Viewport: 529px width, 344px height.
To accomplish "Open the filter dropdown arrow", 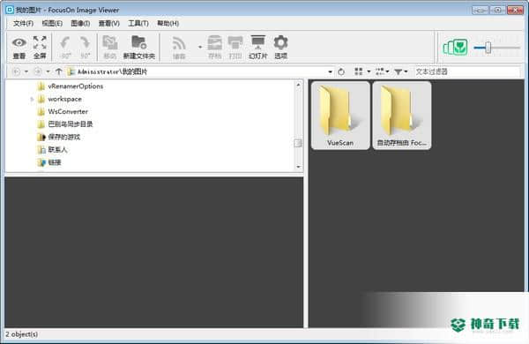I will [406, 71].
